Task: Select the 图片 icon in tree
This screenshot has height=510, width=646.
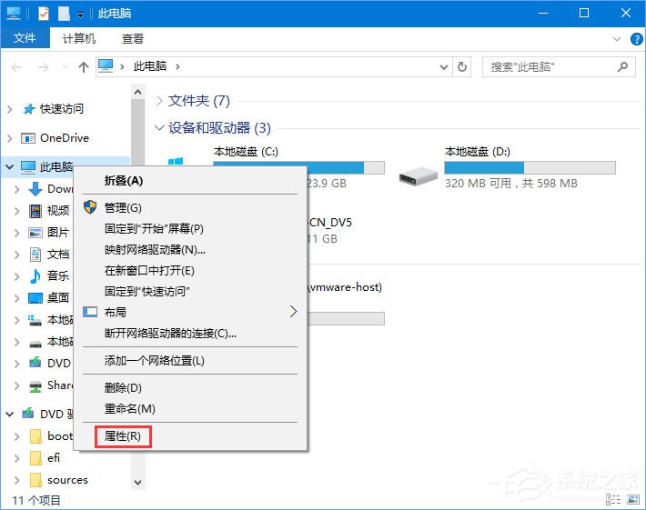Action: click(x=35, y=233)
